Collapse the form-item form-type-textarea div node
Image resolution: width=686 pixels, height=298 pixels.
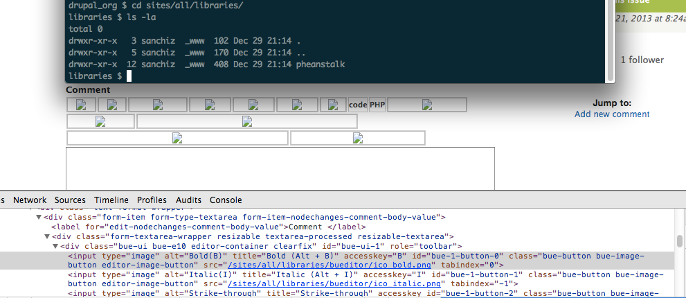(x=39, y=217)
